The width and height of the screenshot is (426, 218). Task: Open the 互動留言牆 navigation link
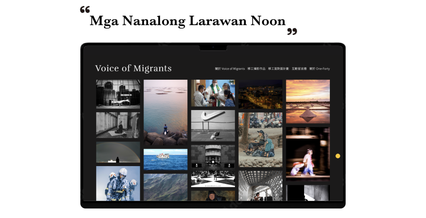[299, 69]
